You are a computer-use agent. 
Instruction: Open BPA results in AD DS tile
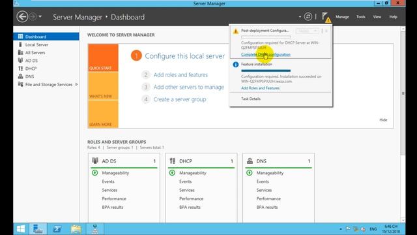coord(113,207)
